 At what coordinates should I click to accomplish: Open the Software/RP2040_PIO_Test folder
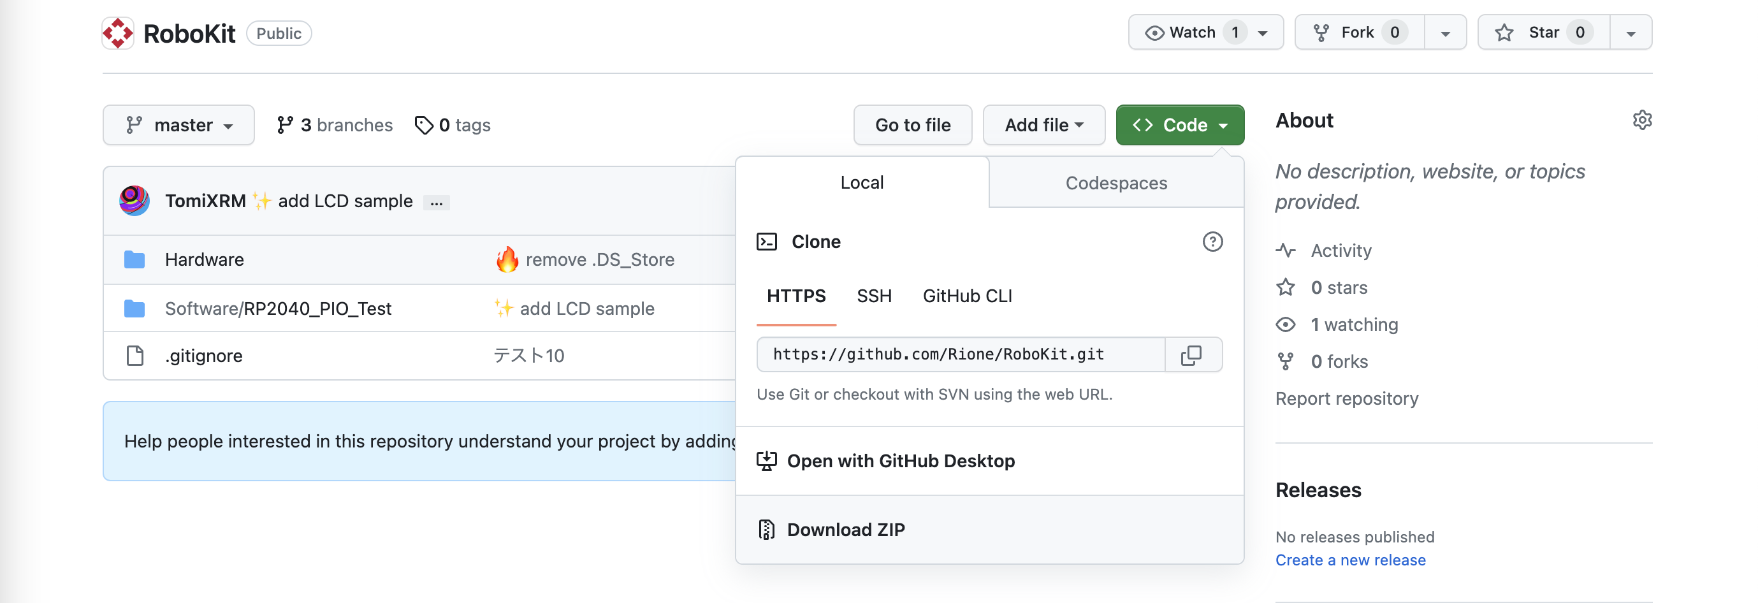278,309
